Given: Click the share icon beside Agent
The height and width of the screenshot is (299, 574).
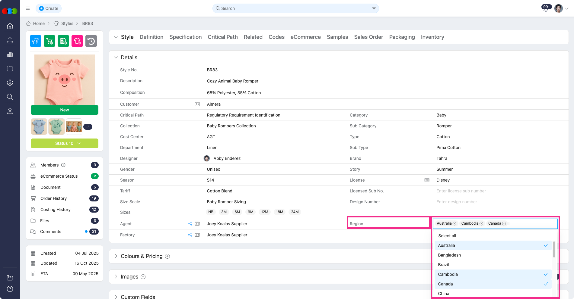Looking at the screenshot, I should click(x=190, y=224).
